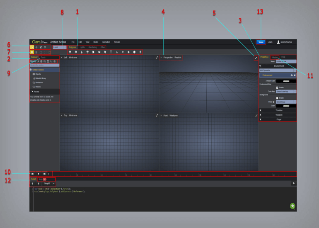Expand the Timeline section in Properties
Screen dimensions: 319x228
pos(278,110)
